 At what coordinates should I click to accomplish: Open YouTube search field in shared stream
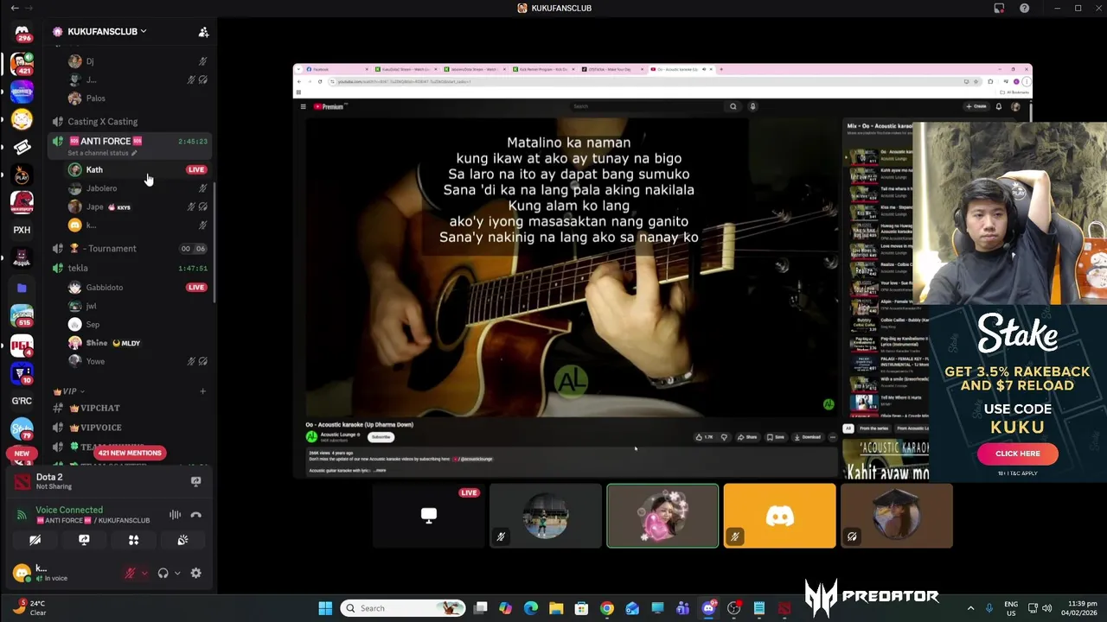click(647, 106)
